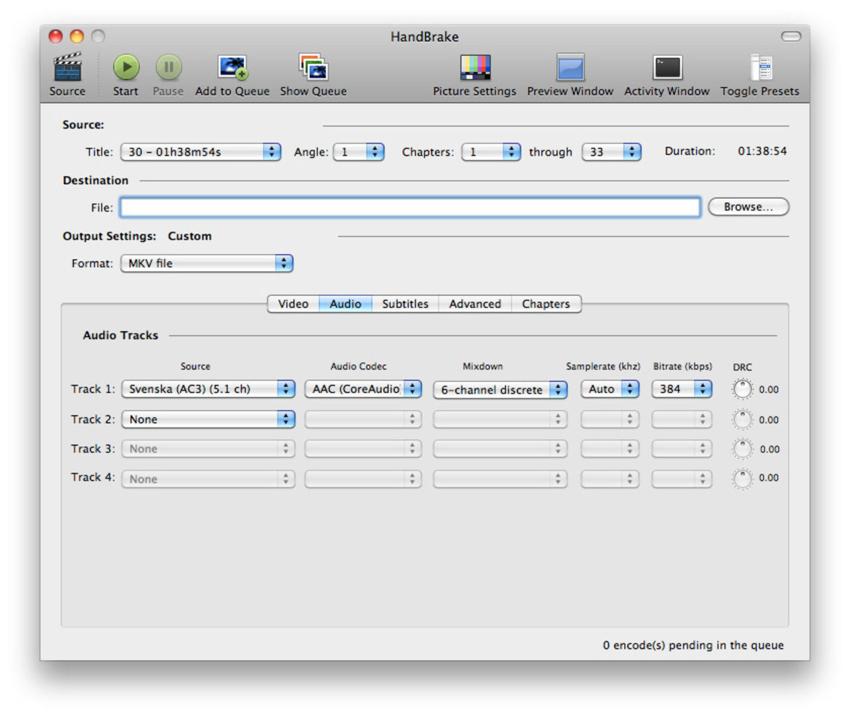Open the Format MKV file dropdown
Image resolution: width=850 pixels, height=716 pixels.
pyautogui.click(x=207, y=263)
